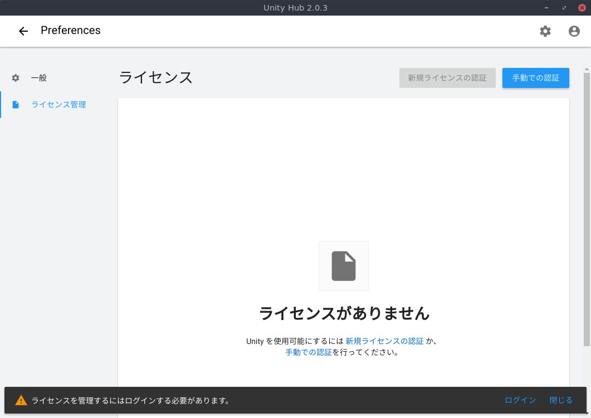Click the back arrow to leave Preferences
591x418 pixels.
(x=23, y=31)
